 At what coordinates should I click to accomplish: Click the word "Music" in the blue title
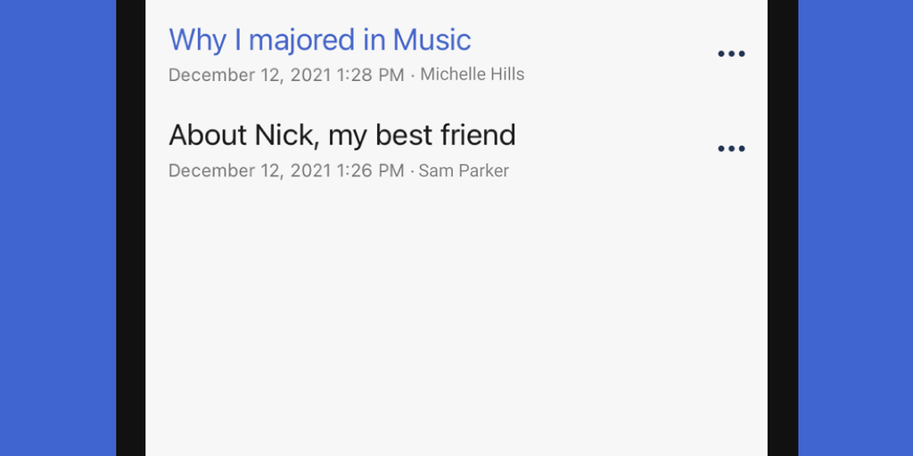click(432, 40)
